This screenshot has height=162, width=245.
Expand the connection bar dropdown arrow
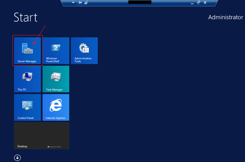coord(73,2)
